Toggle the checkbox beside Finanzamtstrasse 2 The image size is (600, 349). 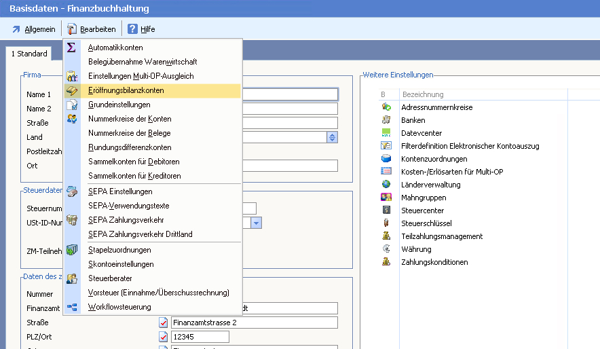coord(163,323)
